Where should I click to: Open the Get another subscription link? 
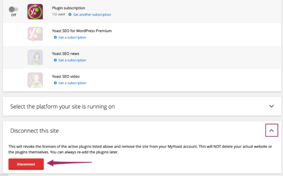click(x=92, y=15)
